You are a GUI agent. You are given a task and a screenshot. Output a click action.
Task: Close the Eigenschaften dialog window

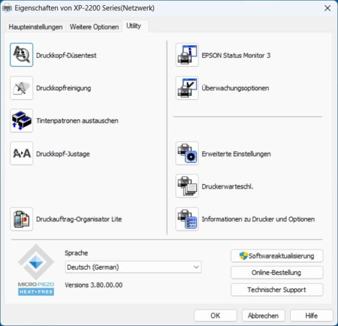pos(327,8)
